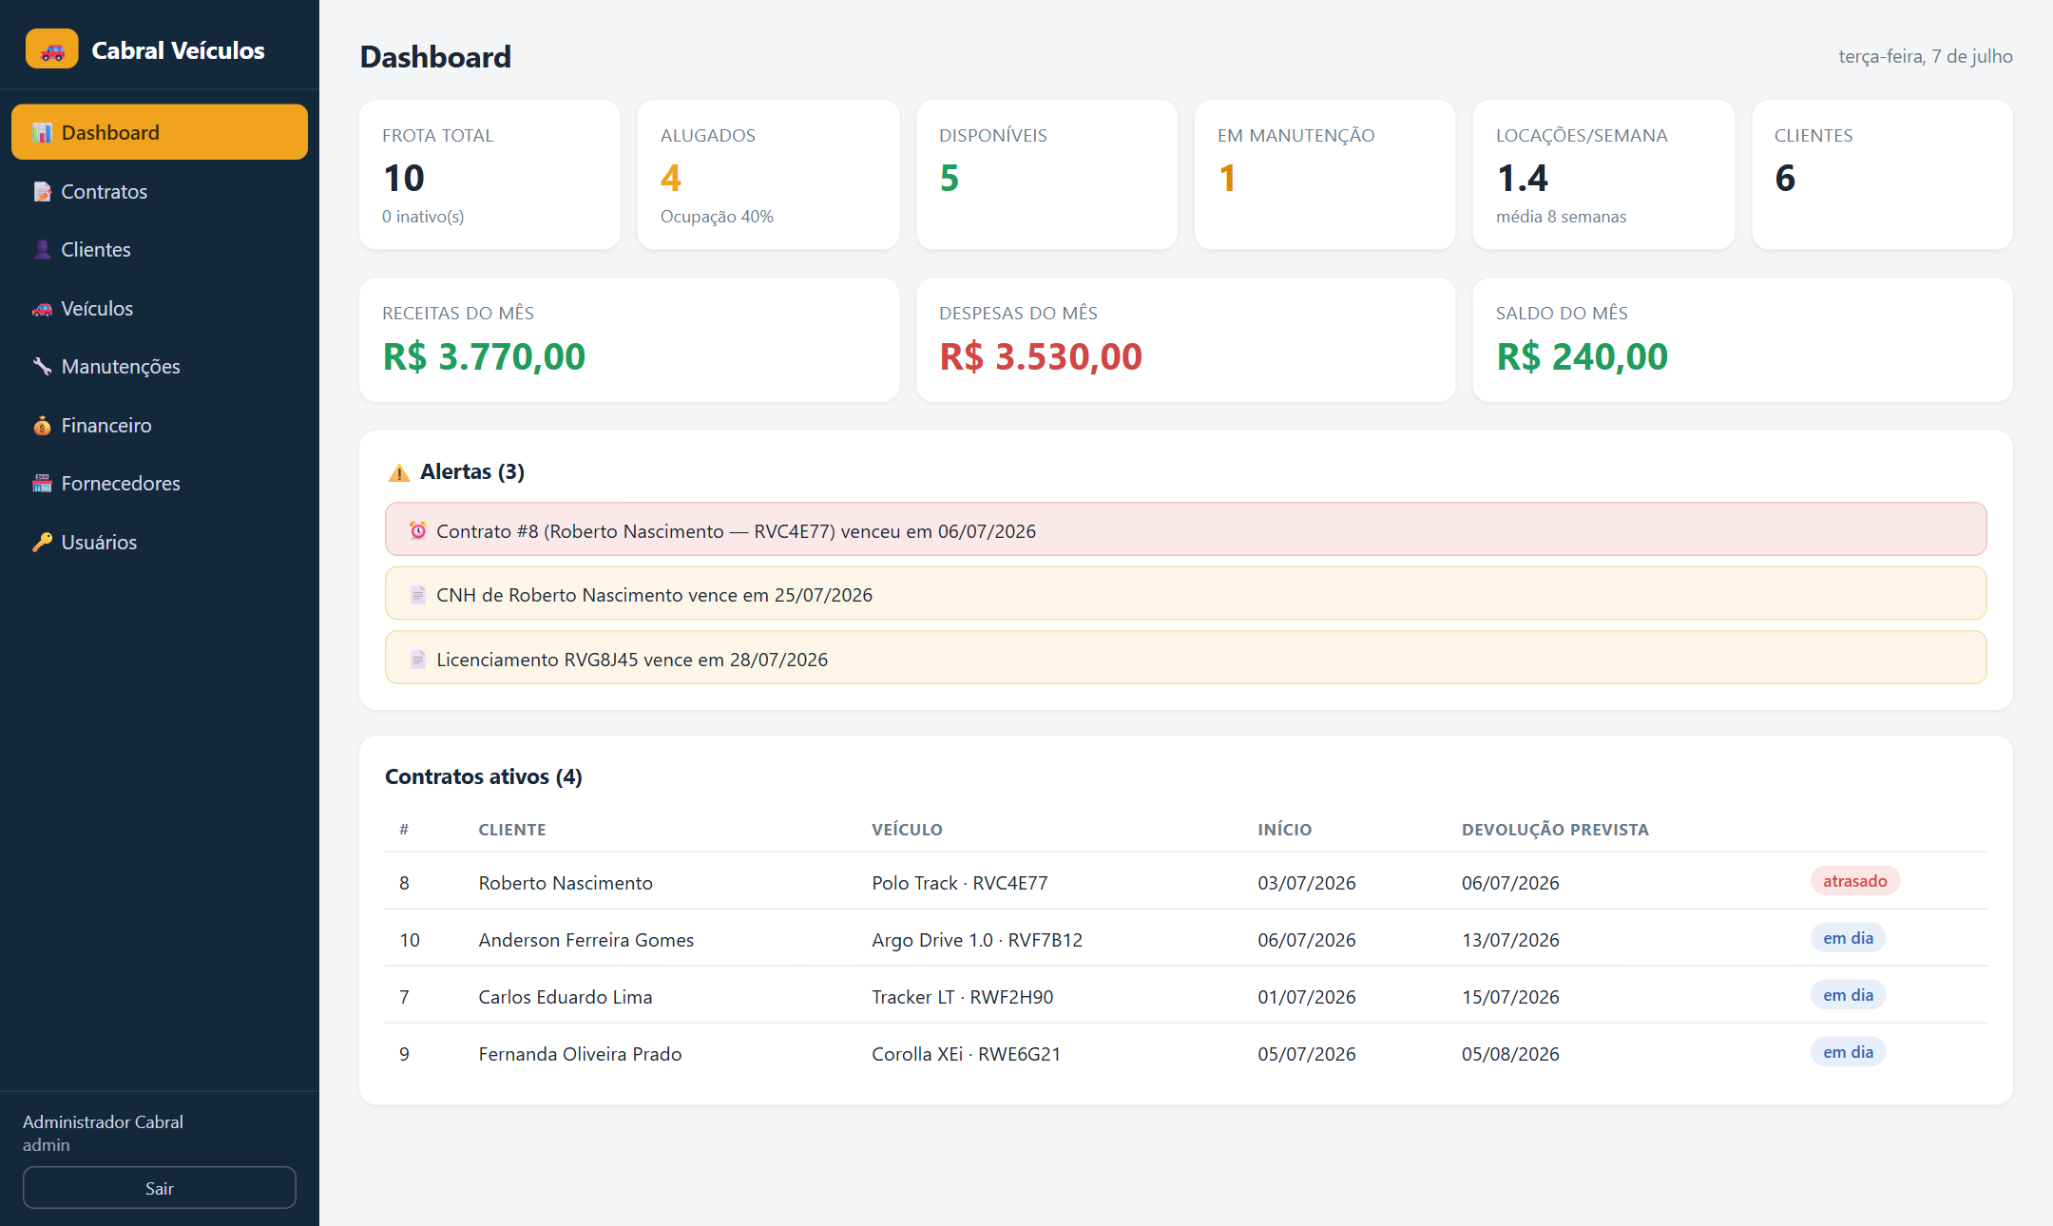The image size is (2053, 1226).
Task: Click "Administrador Cabral" user name
Action: point(103,1121)
